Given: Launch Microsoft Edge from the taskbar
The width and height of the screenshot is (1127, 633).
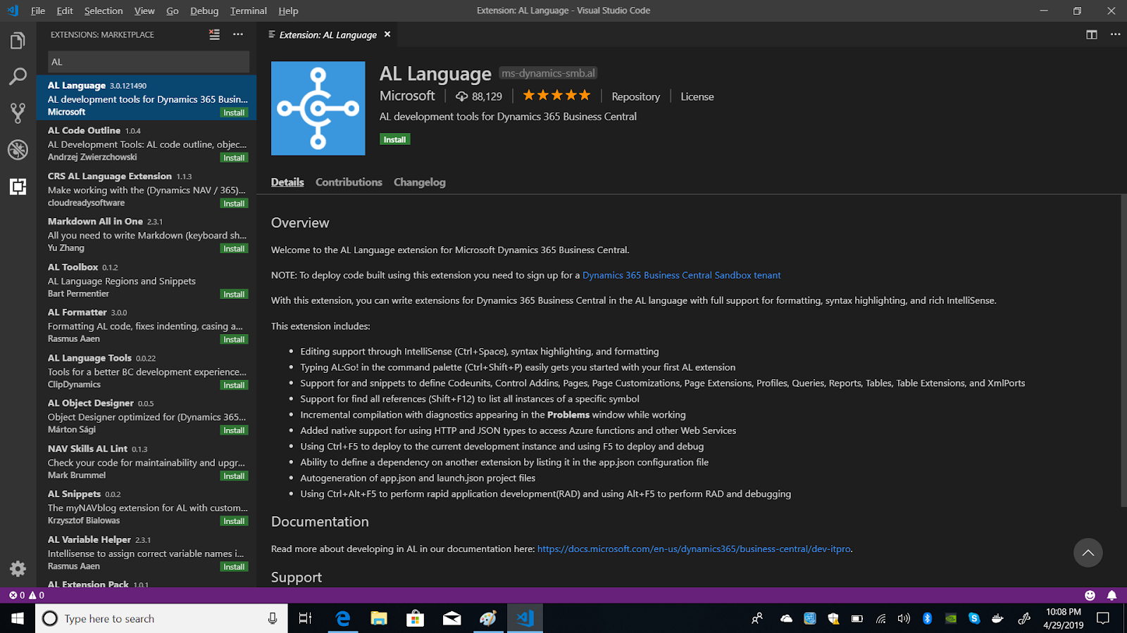Looking at the screenshot, I should [x=342, y=618].
